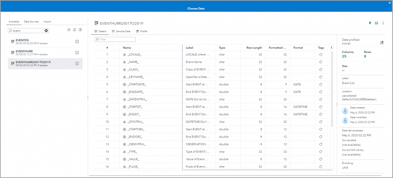This screenshot has width=393, height=178.
Task: Click 'Event List' label text in the info panel
Action: point(347,83)
